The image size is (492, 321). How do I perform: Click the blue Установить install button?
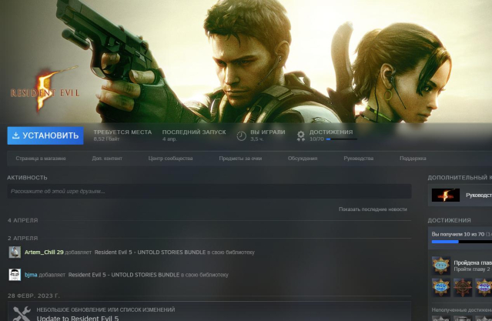click(45, 135)
